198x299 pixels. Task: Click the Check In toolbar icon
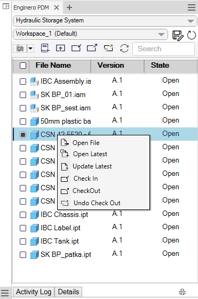(76, 48)
